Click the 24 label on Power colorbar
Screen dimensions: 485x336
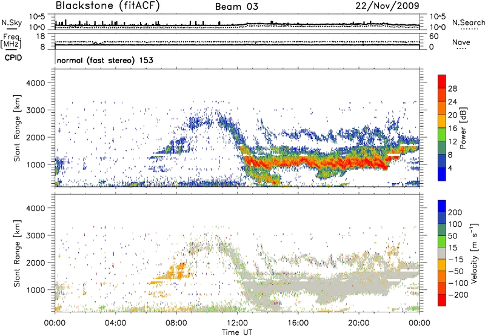click(452, 102)
